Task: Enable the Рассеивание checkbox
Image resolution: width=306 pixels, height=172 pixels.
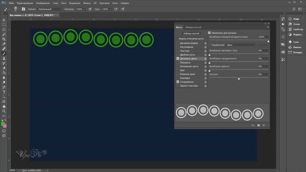Action: 178,47
